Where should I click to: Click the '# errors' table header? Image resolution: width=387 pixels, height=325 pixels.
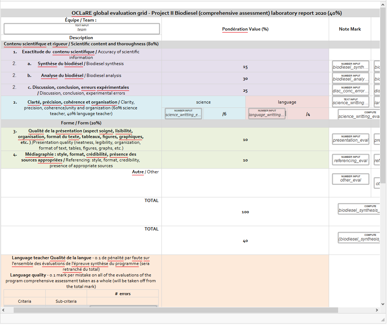coord(123,294)
